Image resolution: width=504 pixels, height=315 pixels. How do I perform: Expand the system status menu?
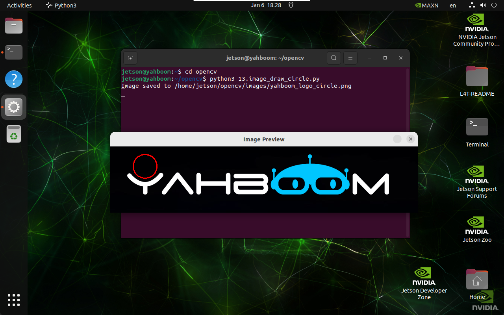click(483, 5)
